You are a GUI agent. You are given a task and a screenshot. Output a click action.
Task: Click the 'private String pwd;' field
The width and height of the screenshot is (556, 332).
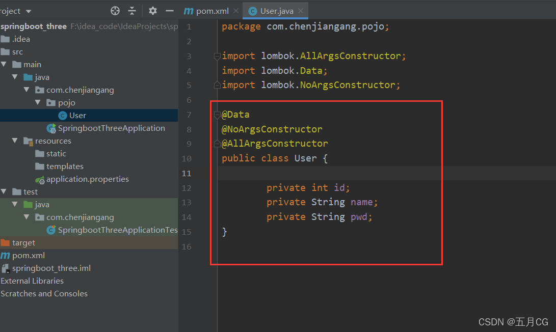(320, 217)
